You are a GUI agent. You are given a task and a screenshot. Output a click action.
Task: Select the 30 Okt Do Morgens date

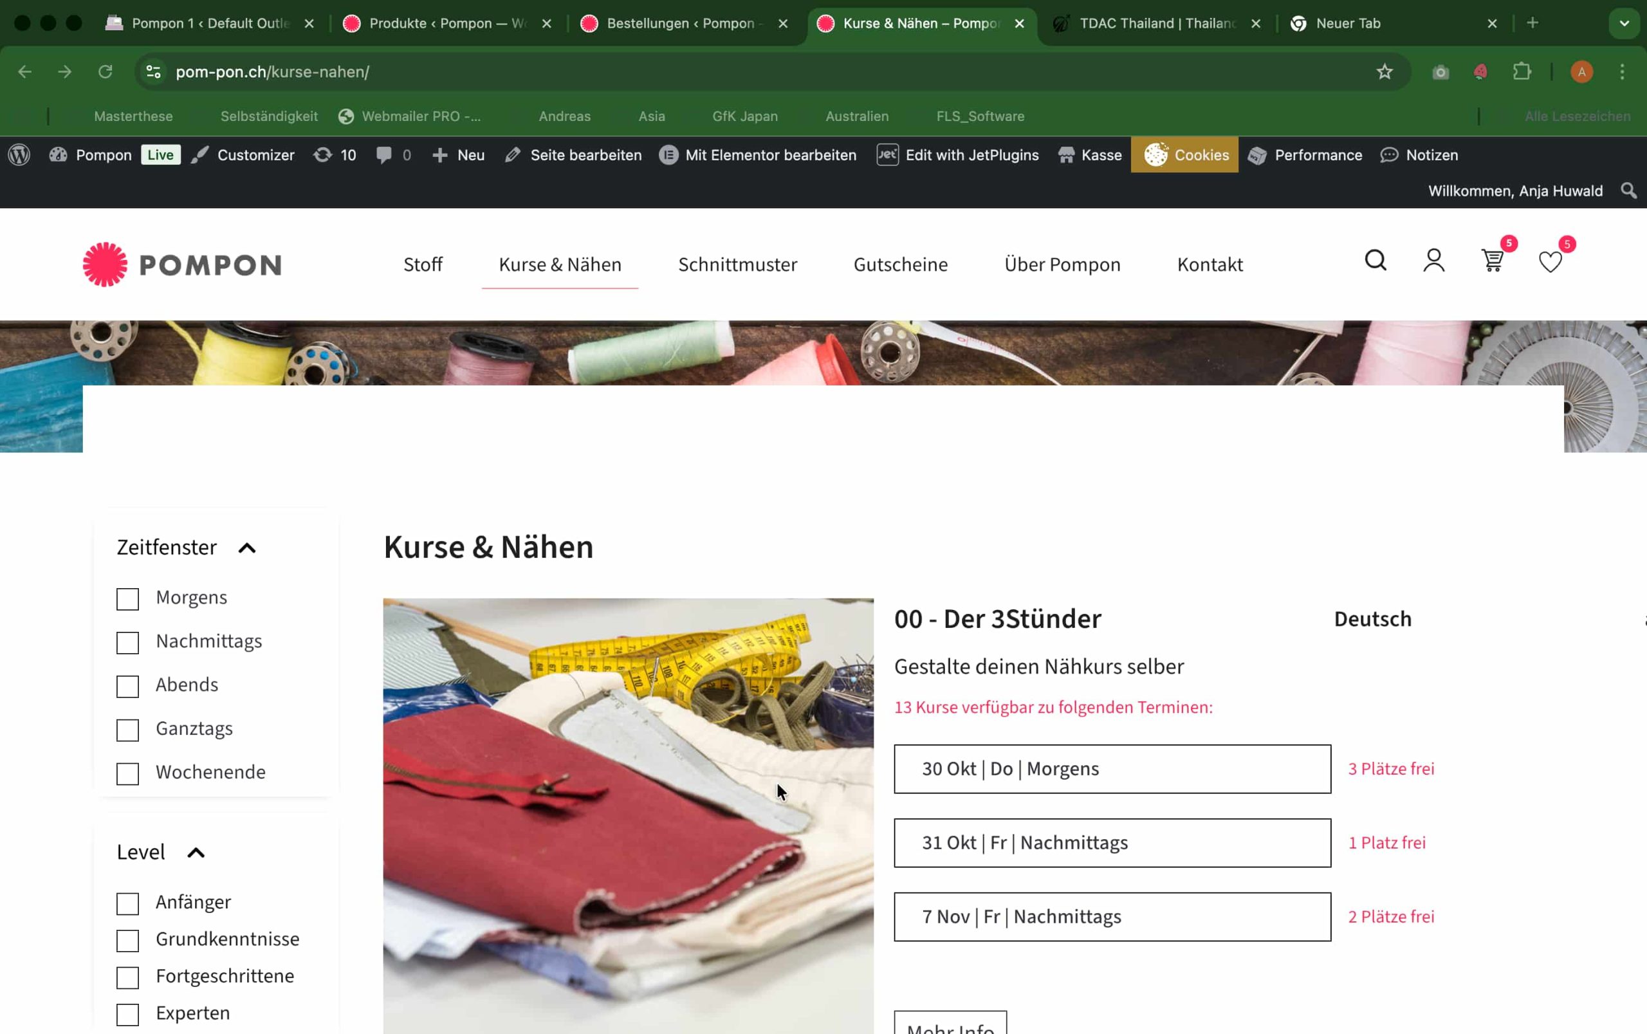click(1112, 769)
